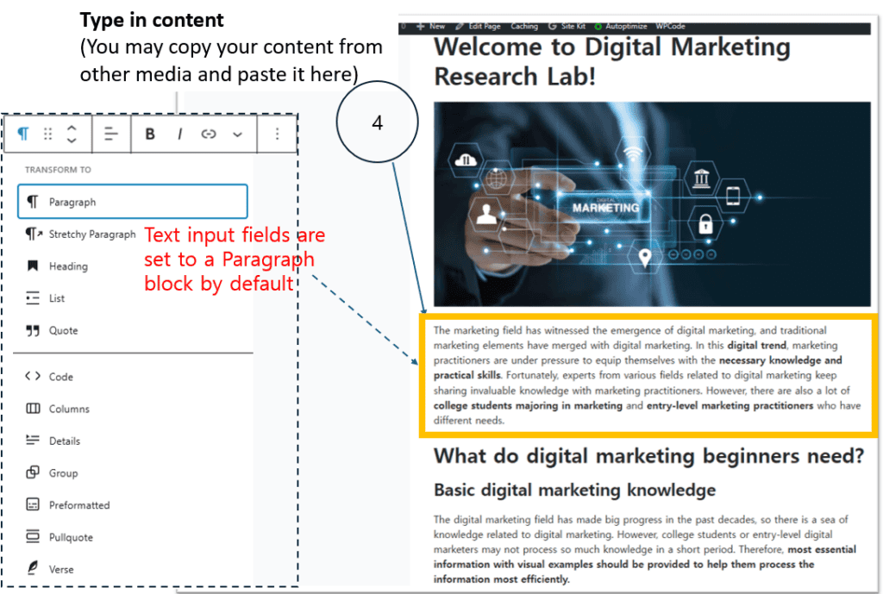The width and height of the screenshot is (883, 594).
Task: Transform block to Stretchy Paragraph
Action: tap(91, 234)
